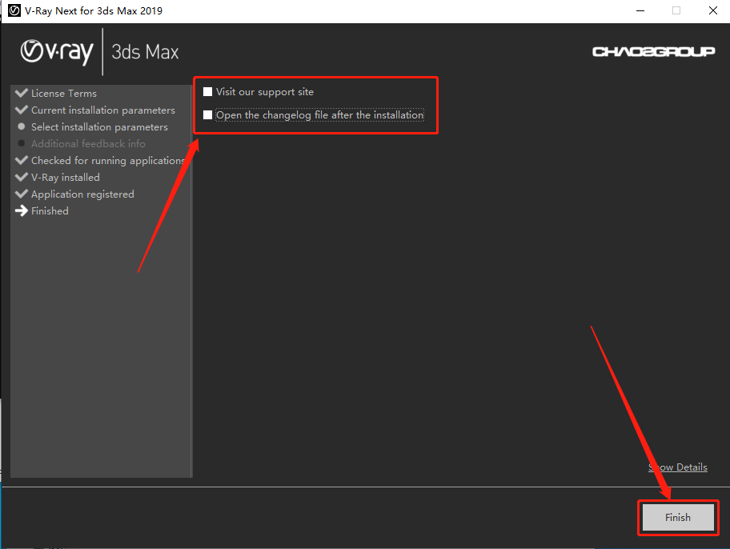Click checkmark next to V-Ray installed
The image size is (730, 549).
coord(22,177)
